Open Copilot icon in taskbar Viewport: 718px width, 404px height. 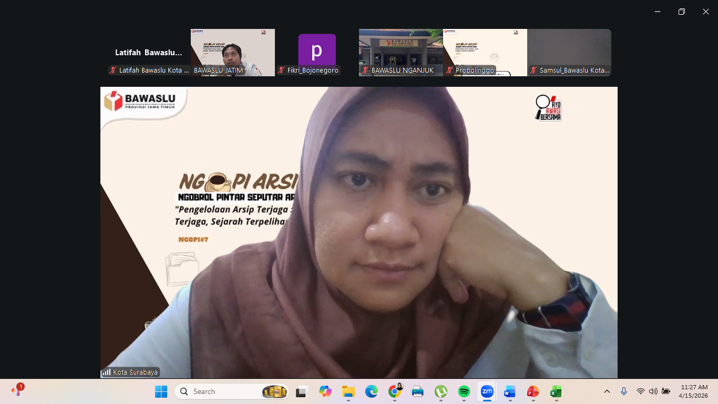pyautogui.click(x=325, y=391)
